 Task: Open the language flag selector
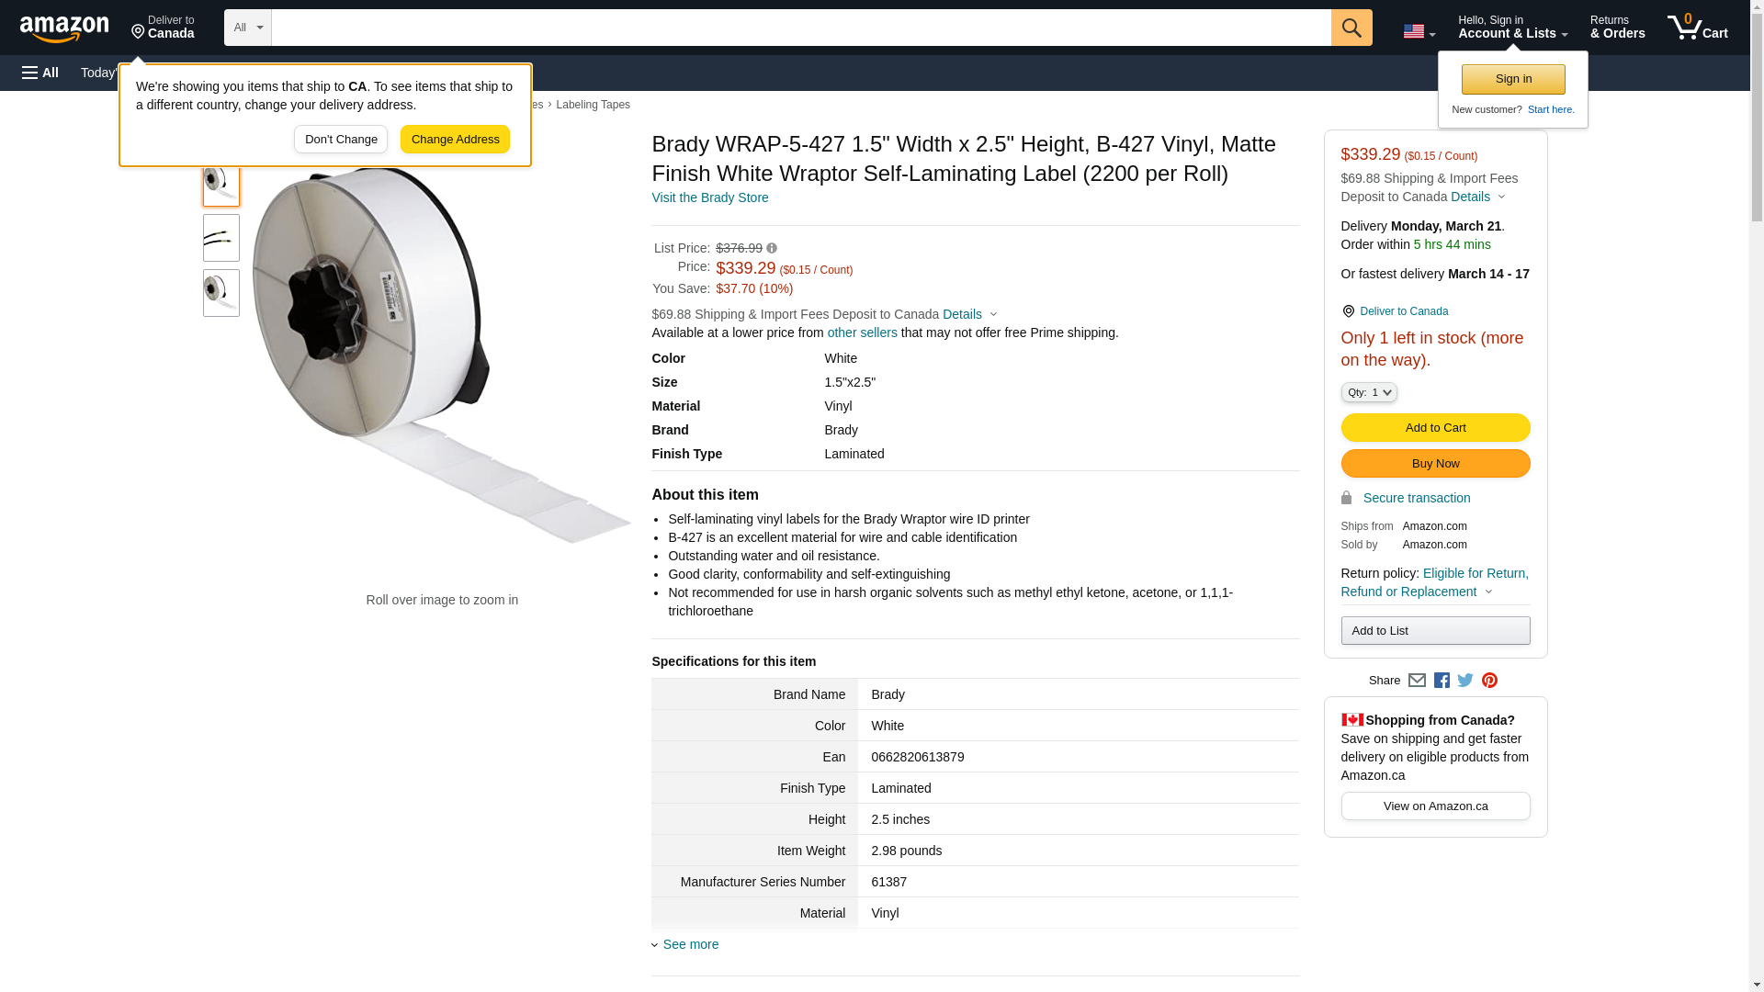coord(1419,31)
